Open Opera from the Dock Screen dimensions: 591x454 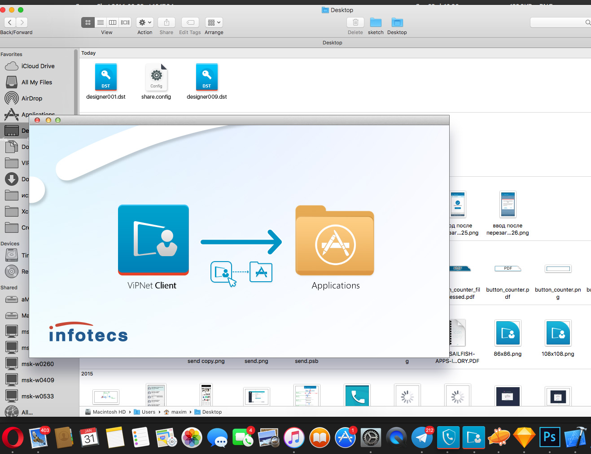(13, 437)
